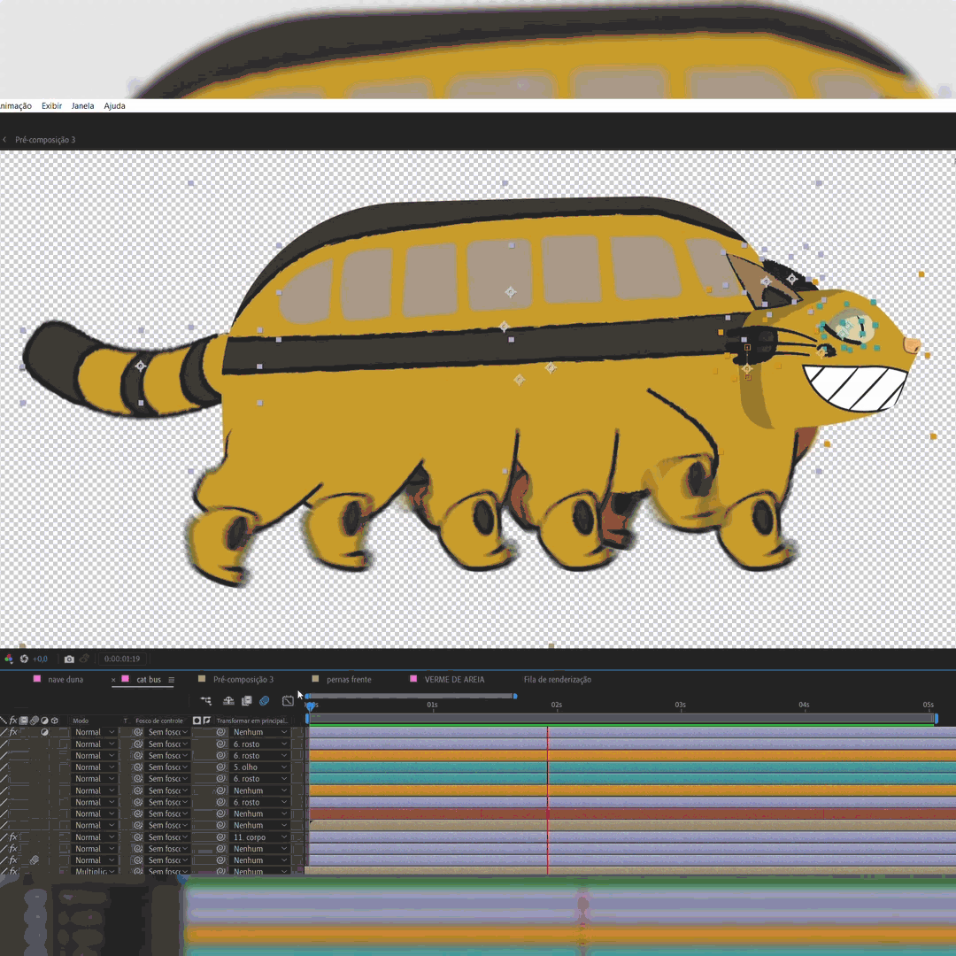956x956 pixels.
Task: Click the matte pick whip on the 5. olho row
Action: [x=138, y=767]
